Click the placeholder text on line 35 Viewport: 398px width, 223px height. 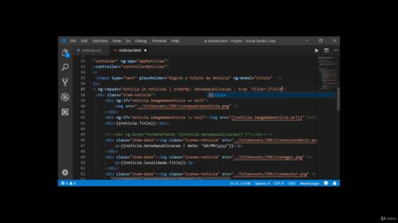pos(198,78)
